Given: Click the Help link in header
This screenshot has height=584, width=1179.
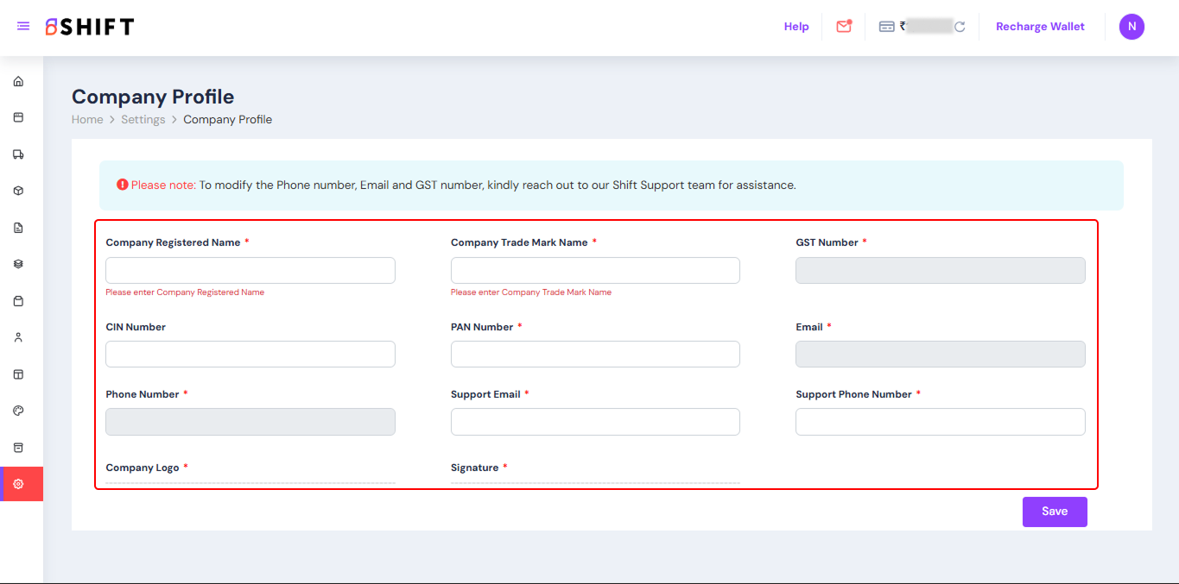Looking at the screenshot, I should [x=796, y=27].
